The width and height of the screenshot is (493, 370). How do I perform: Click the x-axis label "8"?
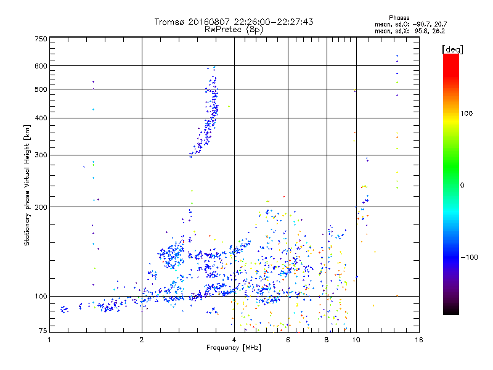tap(327, 340)
